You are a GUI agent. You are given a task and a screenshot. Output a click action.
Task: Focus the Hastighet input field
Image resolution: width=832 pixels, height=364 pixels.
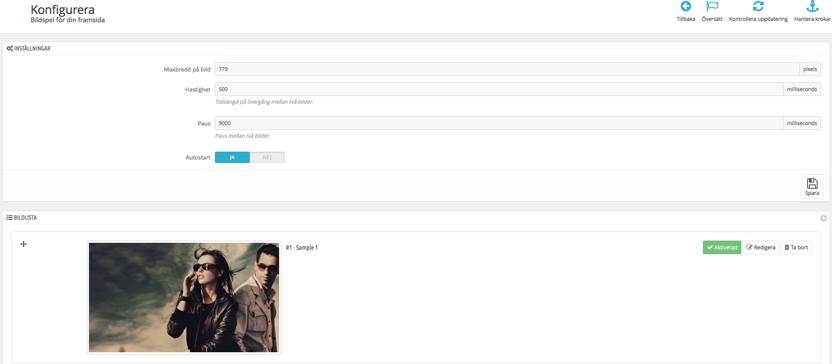click(x=499, y=89)
